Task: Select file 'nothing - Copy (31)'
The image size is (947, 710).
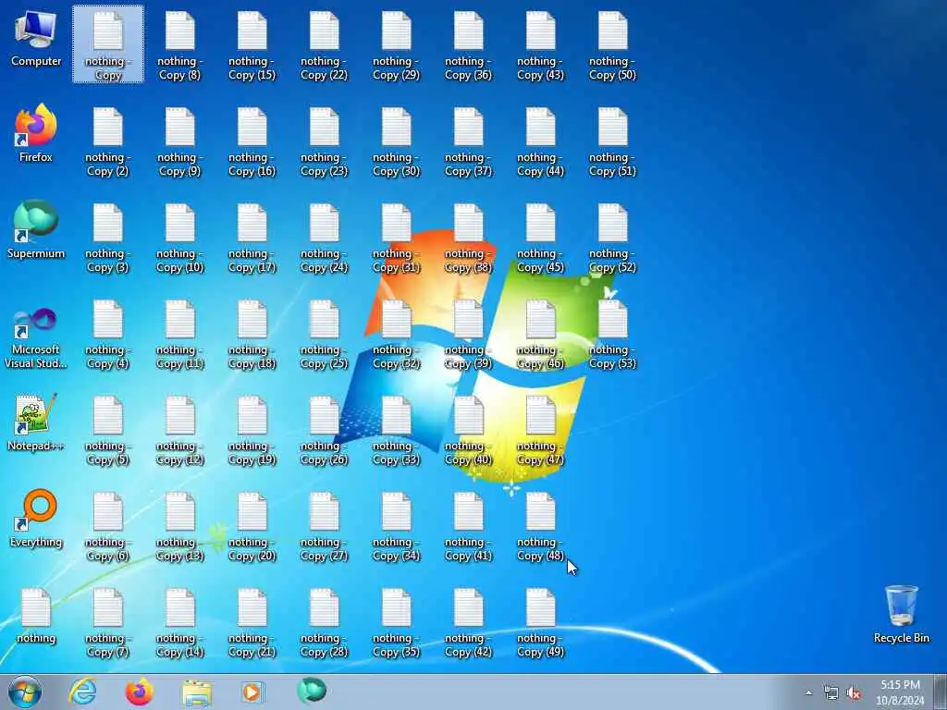Action: [396, 239]
